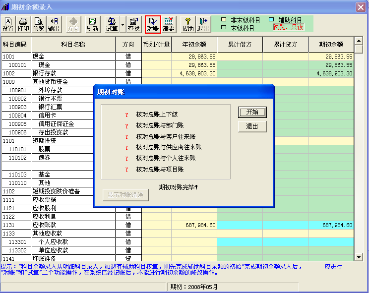Select account code 100101 cell
Image resolution: width=369 pixels, height=293 pixels.
(16, 65)
